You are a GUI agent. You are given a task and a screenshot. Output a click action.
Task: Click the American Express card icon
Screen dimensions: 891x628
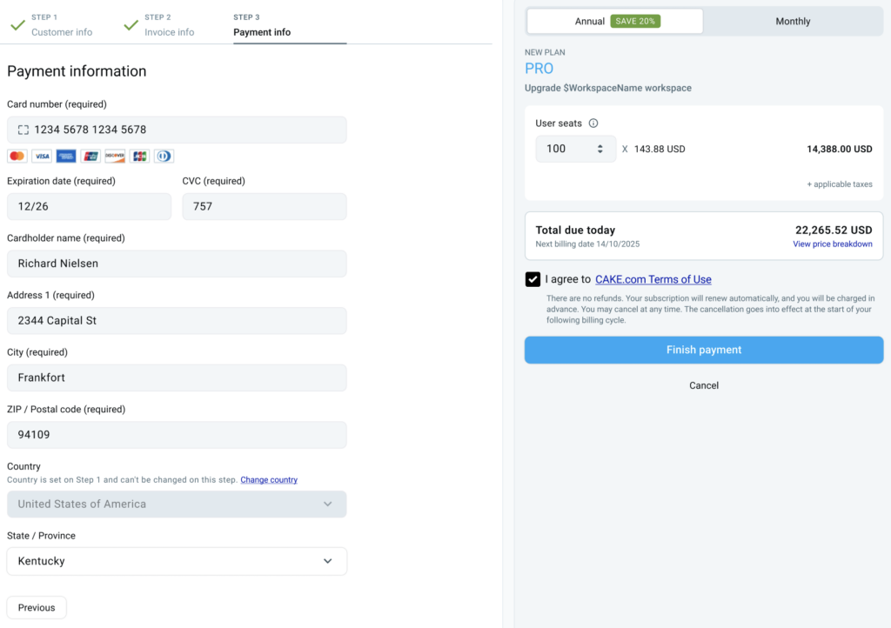[x=66, y=156]
